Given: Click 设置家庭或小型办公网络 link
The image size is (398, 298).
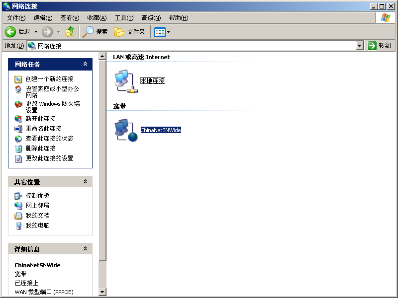Looking at the screenshot, I should (52, 92).
